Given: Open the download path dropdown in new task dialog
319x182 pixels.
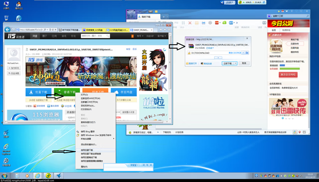Looking at the screenshot, I should point(243,53).
